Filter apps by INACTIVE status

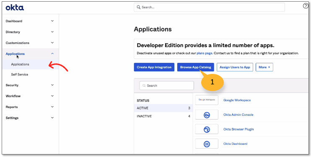point(163,116)
